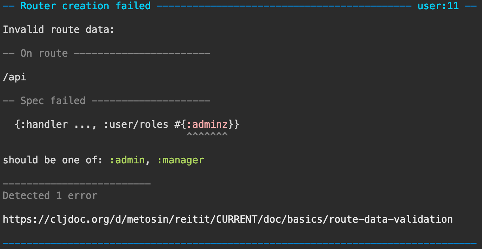Click the '/api' route path

(x=14, y=77)
